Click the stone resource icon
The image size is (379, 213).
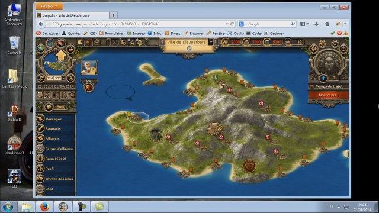[246, 42]
